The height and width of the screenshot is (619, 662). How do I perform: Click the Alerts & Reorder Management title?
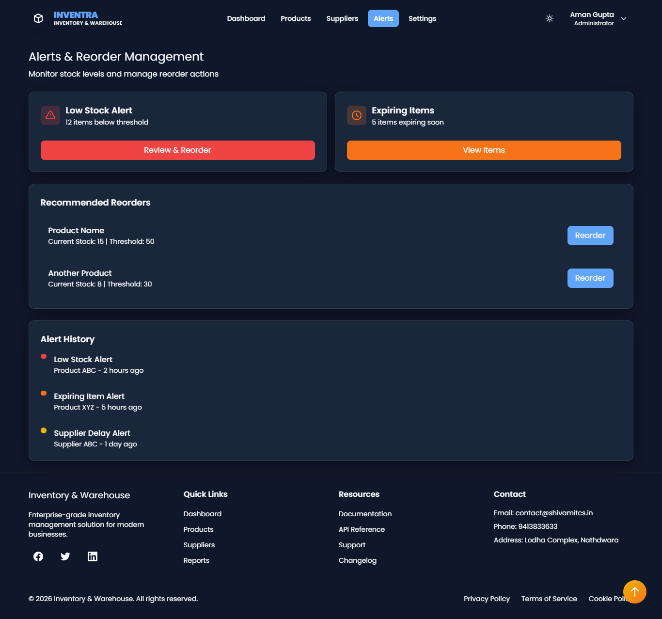pos(116,57)
